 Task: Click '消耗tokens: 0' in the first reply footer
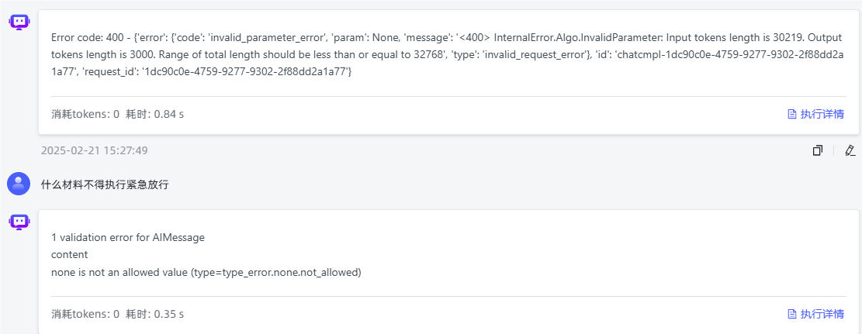85,114
